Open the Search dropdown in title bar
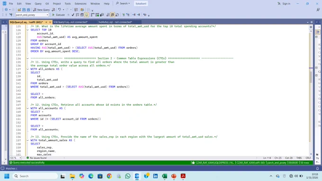This screenshot has height=181, width=322. point(123,3)
